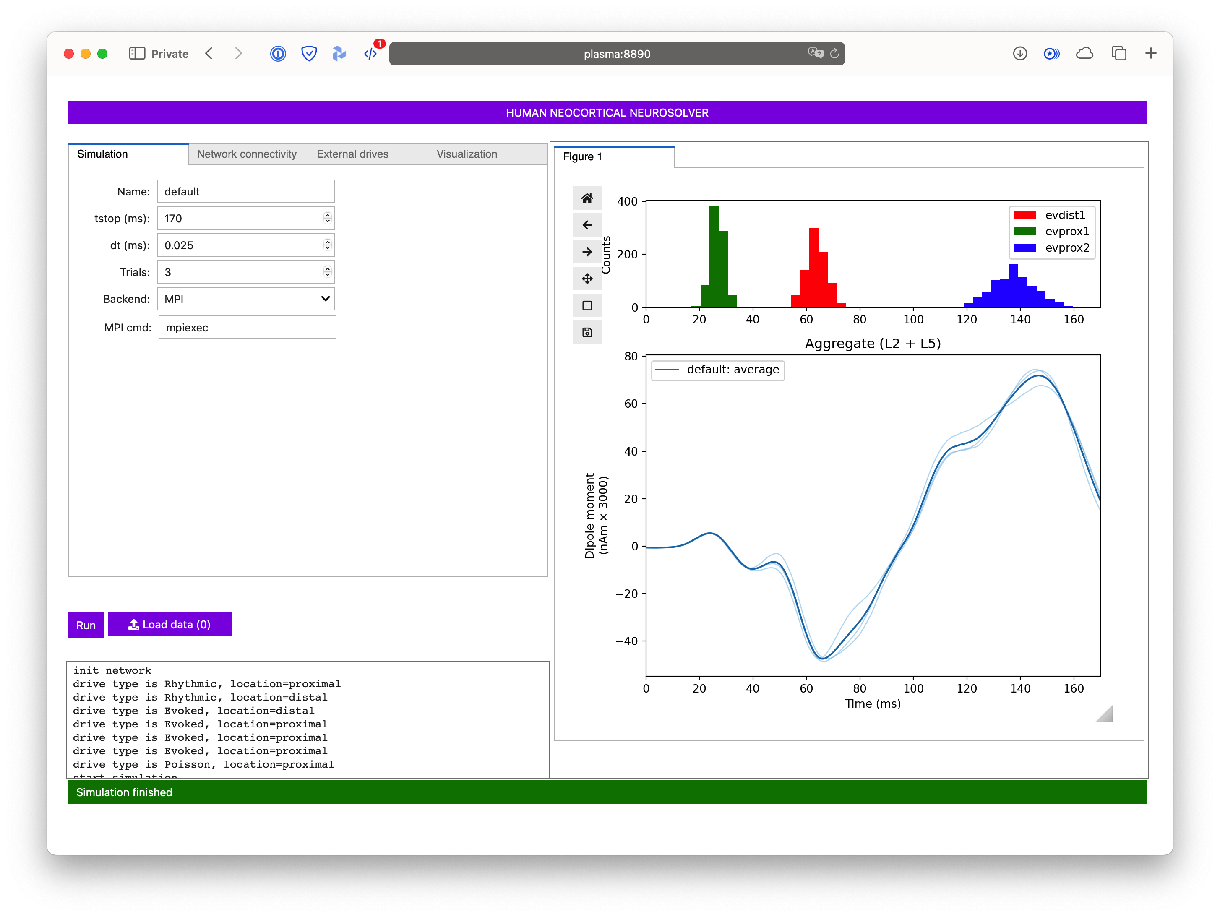The height and width of the screenshot is (917, 1220).
Task: Click the tstop field showing 170
Action: (x=245, y=219)
